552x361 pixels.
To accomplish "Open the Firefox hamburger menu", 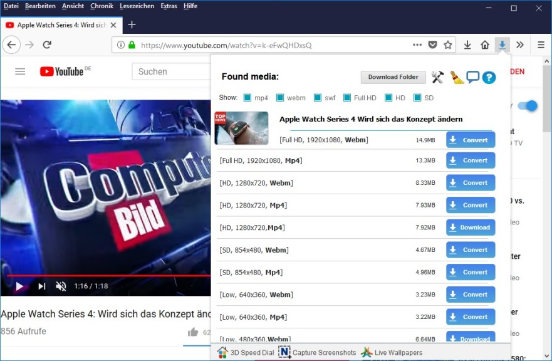I will pos(540,44).
